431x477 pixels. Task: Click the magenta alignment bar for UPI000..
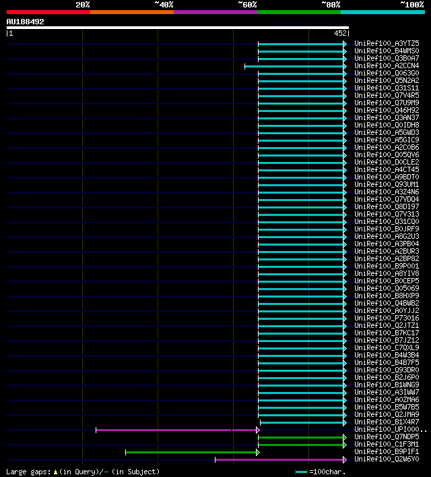click(178, 430)
